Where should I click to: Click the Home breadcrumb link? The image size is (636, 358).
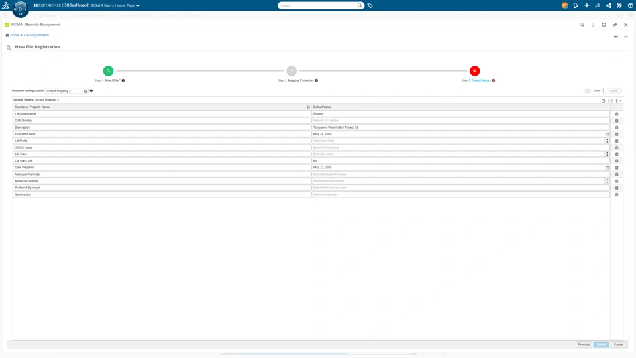click(15, 35)
